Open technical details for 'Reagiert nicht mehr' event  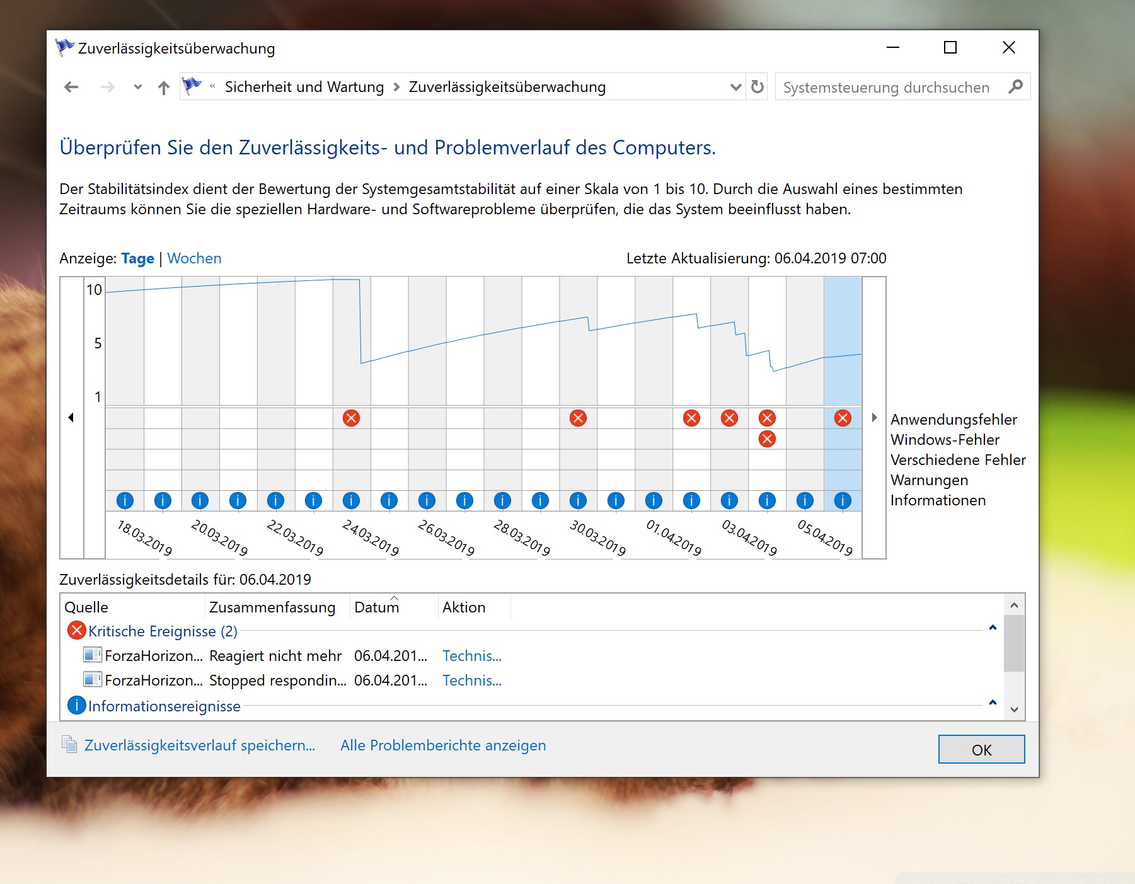(x=472, y=656)
